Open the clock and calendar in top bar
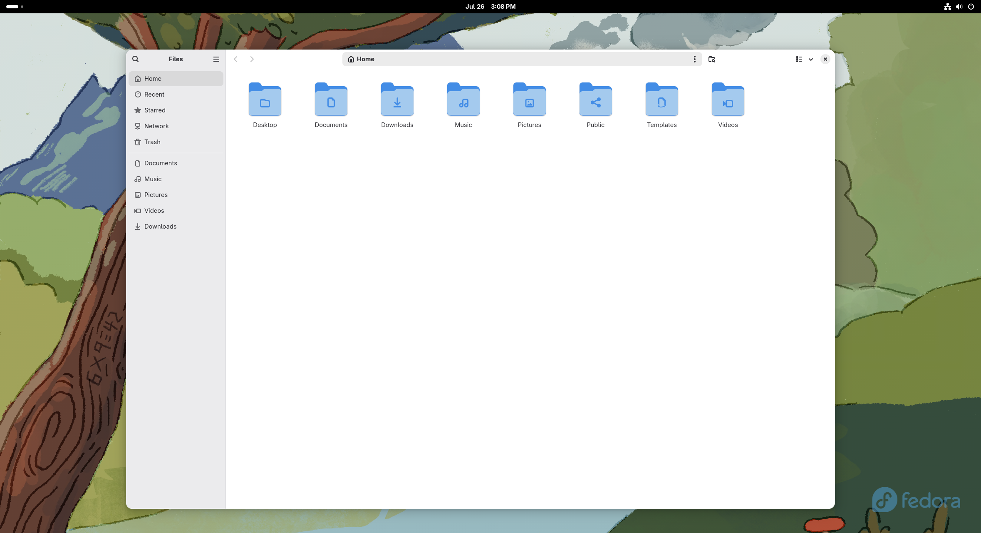The height and width of the screenshot is (533, 981). [x=491, y=7]
